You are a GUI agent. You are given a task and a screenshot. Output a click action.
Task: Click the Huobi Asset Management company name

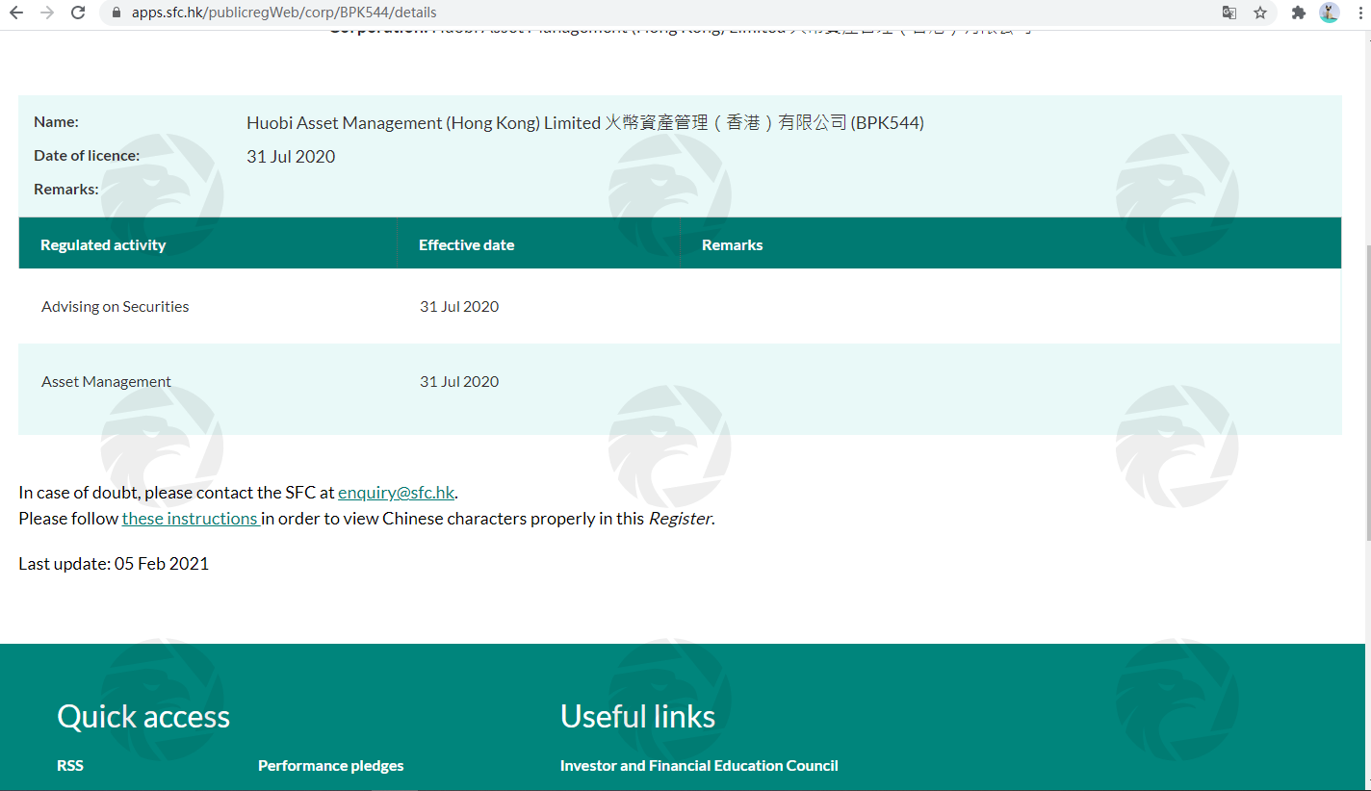pos(585,122)
